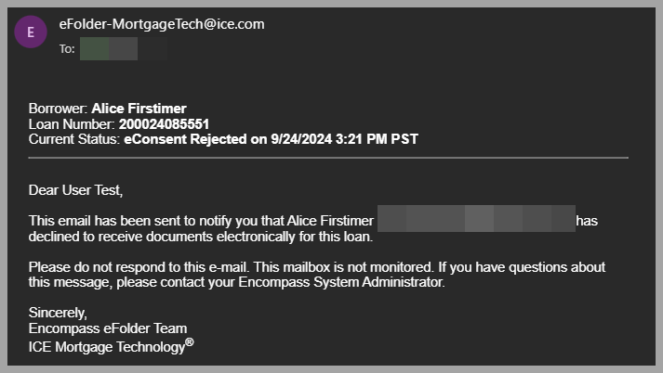This screenshot has height=373, width=663.
Task: Click the purple "E" sender avatar
Action: 32,32
